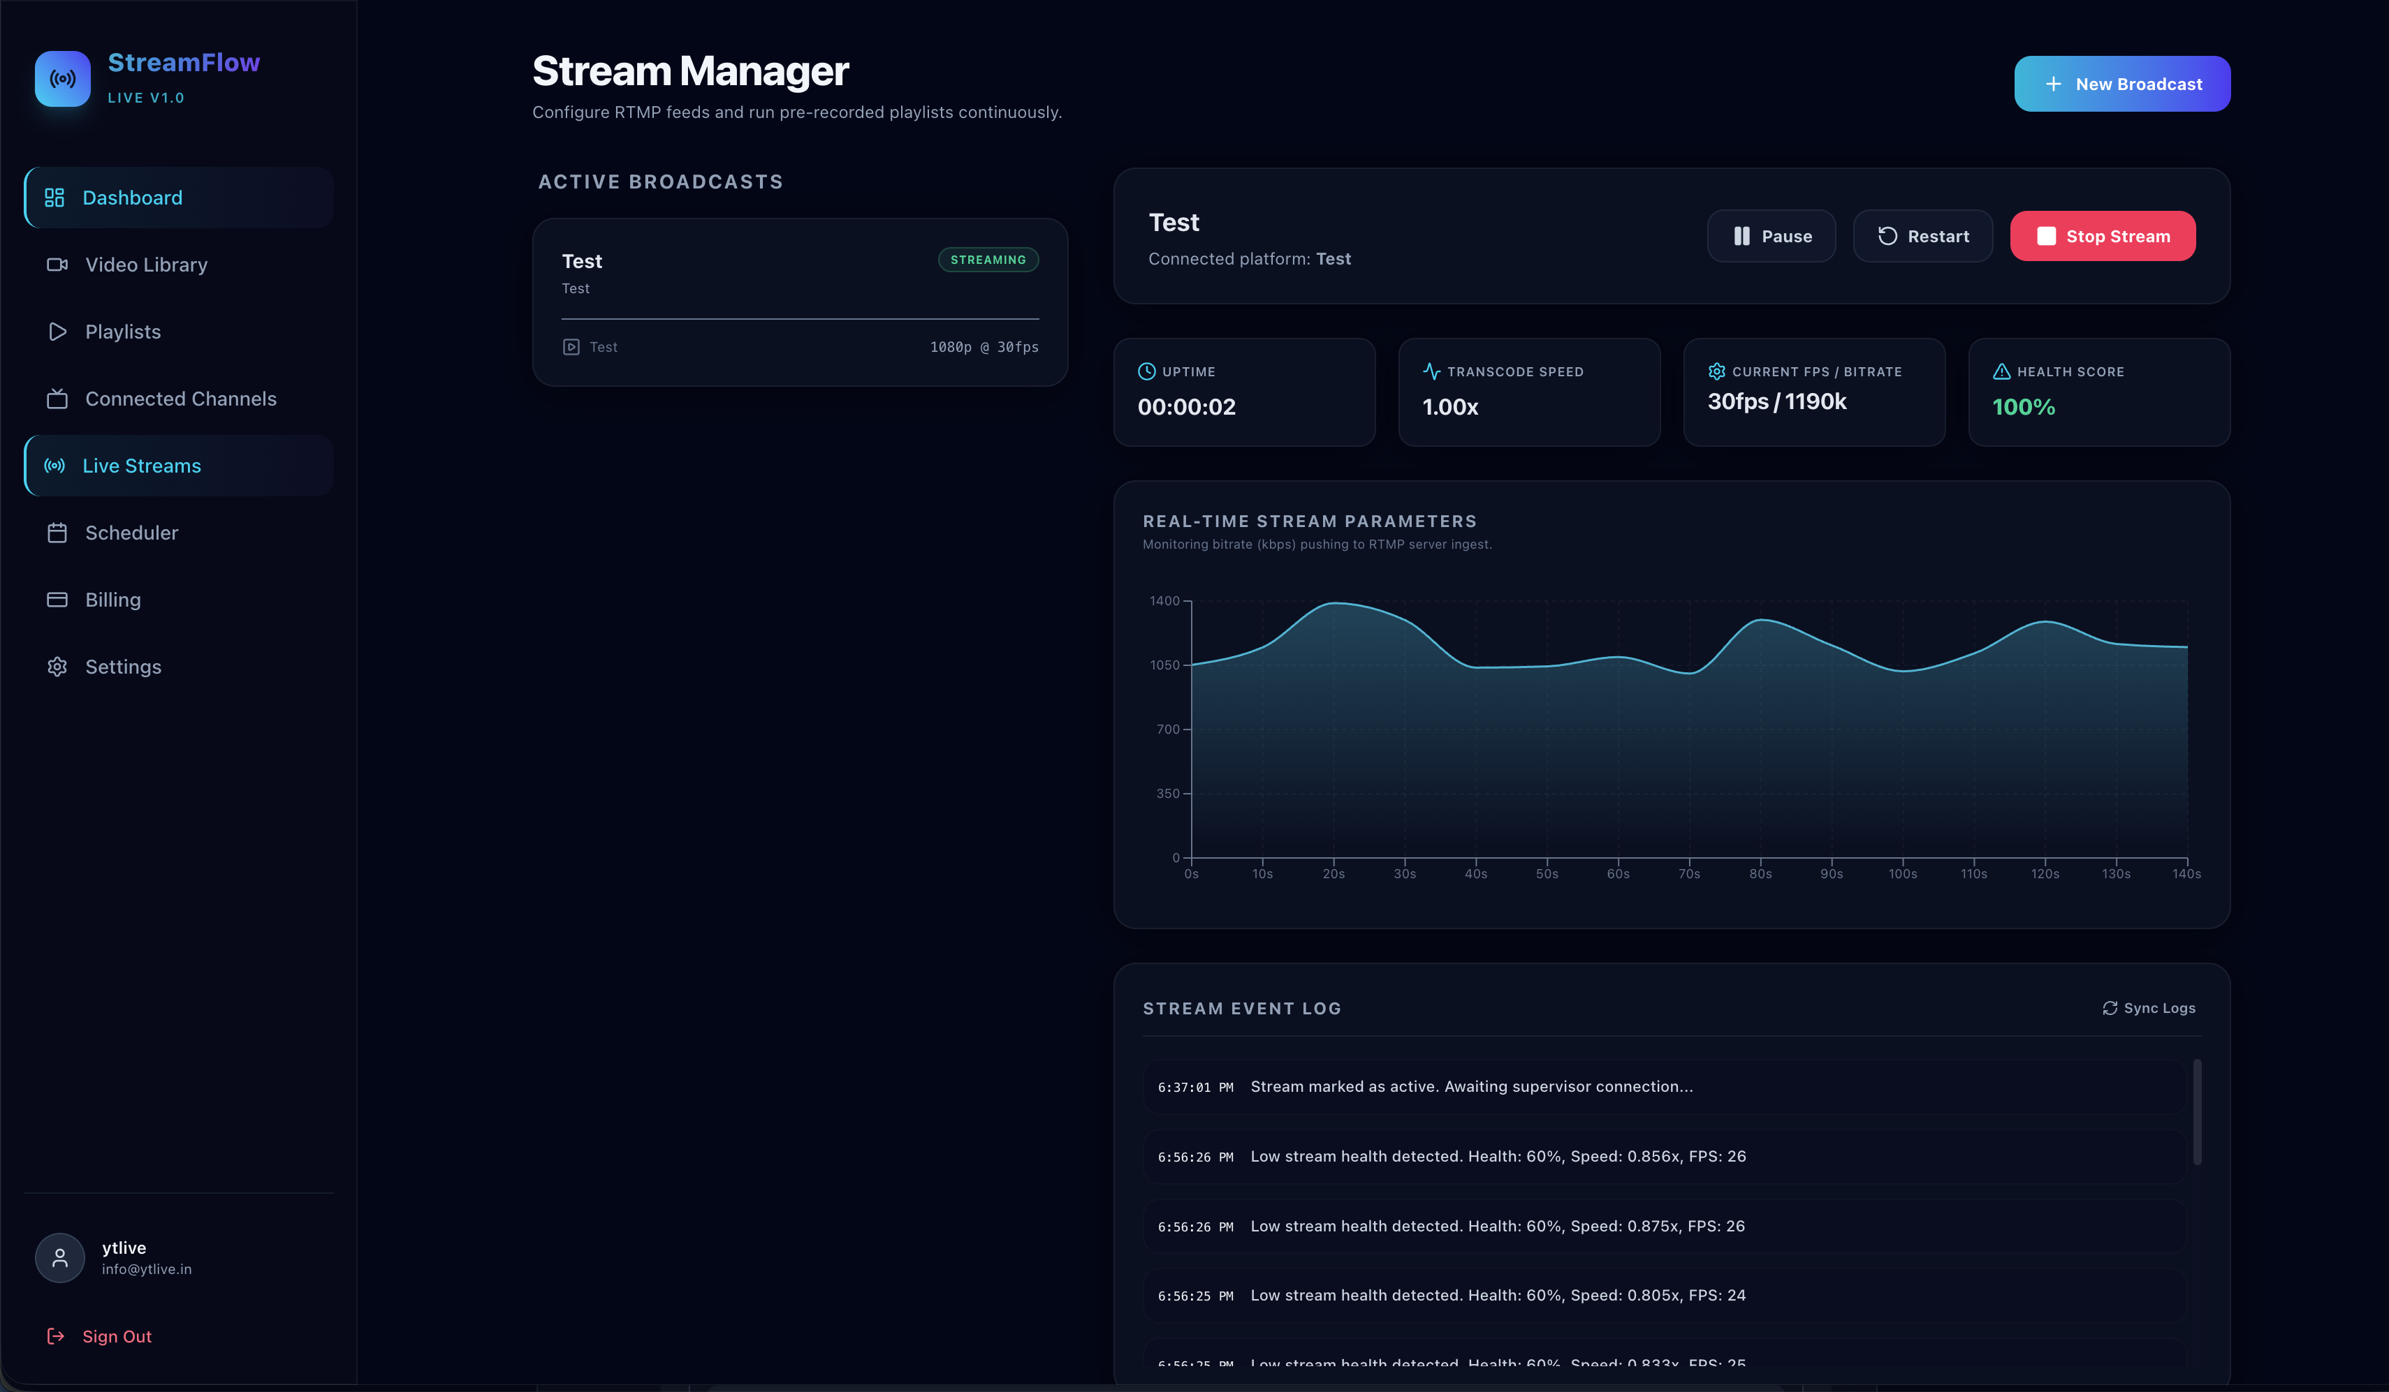Click the Scheduler calendar icon
The height and width of the screenshot is (1392, 2389).
[57, 533]
